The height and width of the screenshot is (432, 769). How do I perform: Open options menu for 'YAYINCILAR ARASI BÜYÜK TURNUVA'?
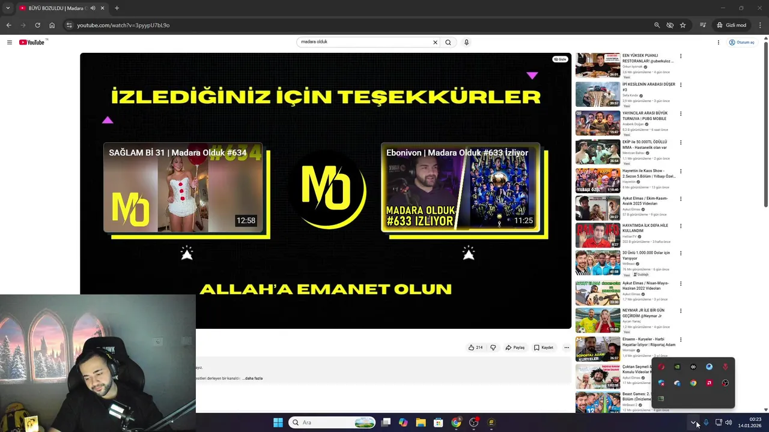681,114
